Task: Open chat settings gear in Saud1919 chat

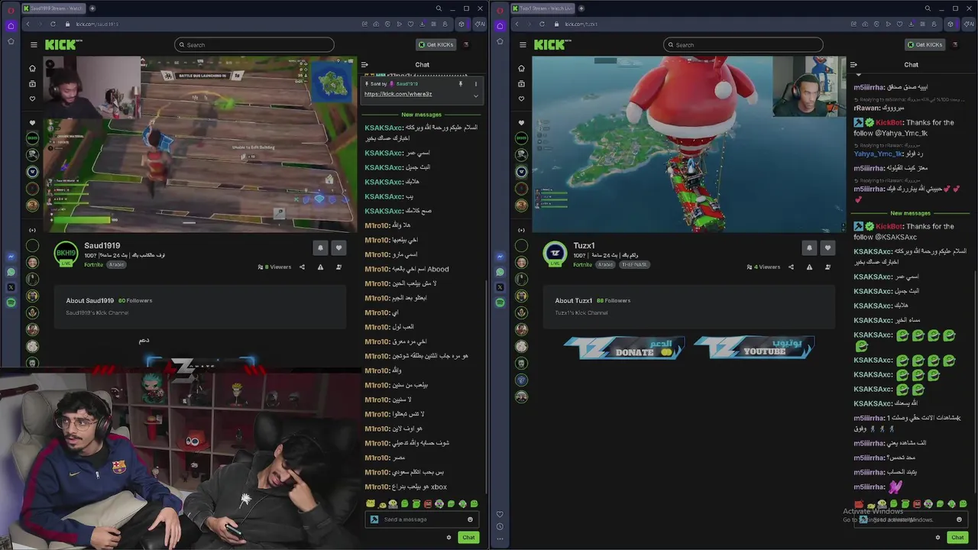Action: [x=449, y=537]
